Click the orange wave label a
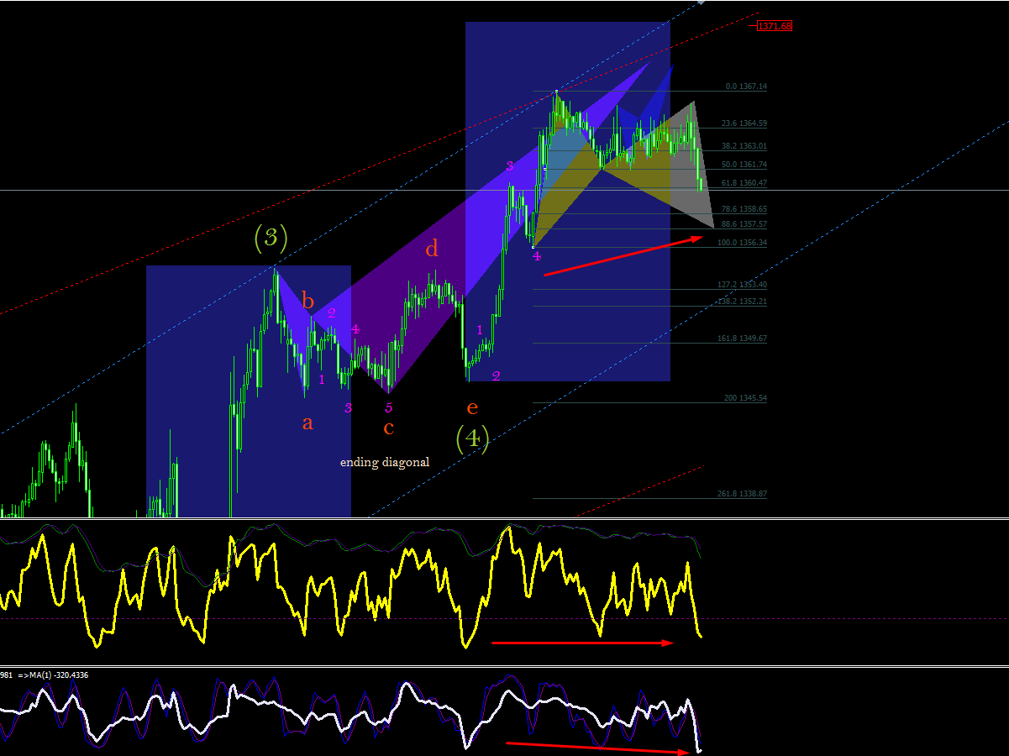The width and height of the screenshot is (1009, 756). 307,423
